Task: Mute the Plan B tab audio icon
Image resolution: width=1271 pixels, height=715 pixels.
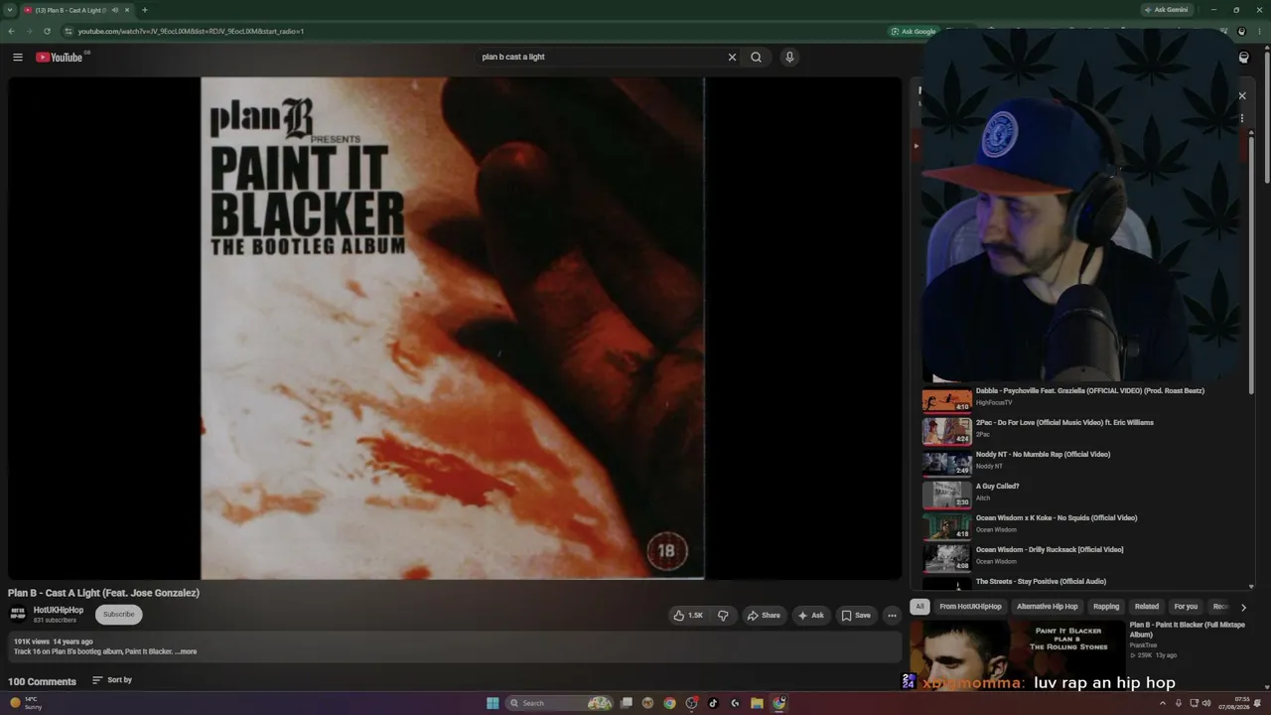Action: (x=115, y=10)
